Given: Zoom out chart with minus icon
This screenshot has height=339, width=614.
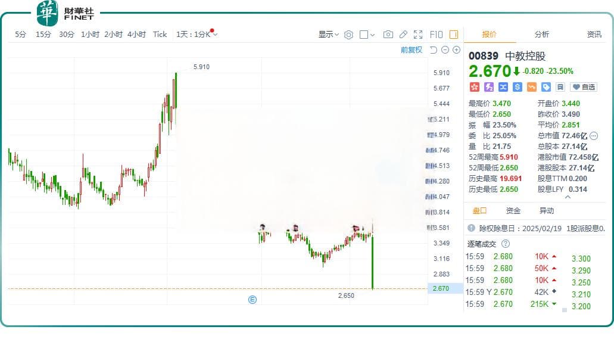Looking at the screenshot, I should click(x=445, y=50).
